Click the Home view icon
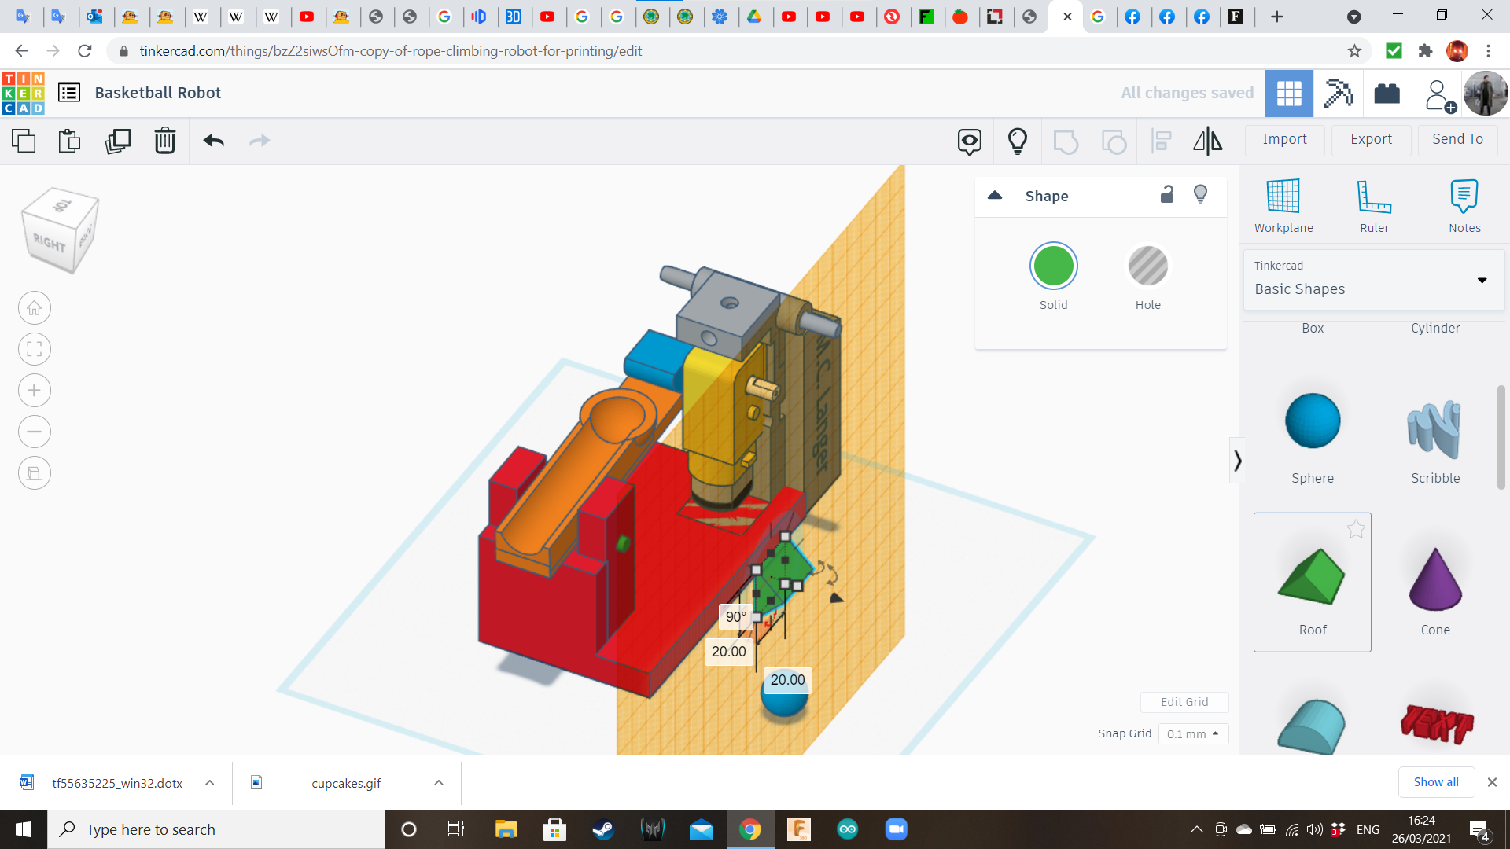 pyautogui.click(x=34, y=307)
